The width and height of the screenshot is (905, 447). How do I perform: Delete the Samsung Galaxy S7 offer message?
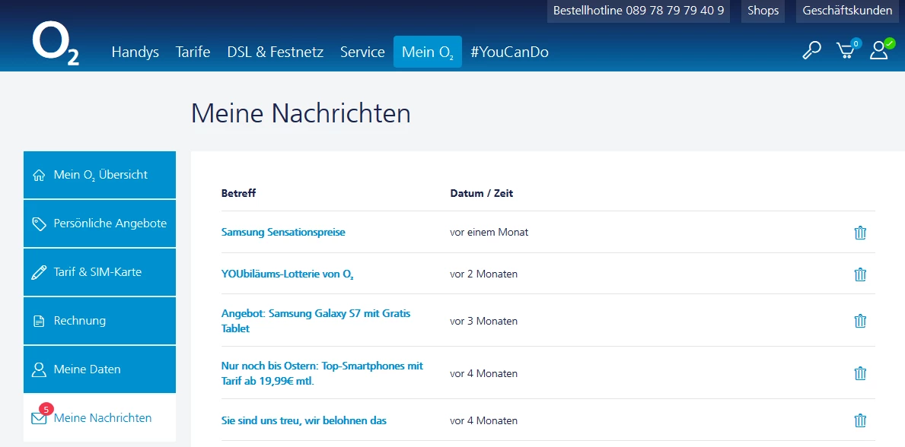(x=860, y=321)
